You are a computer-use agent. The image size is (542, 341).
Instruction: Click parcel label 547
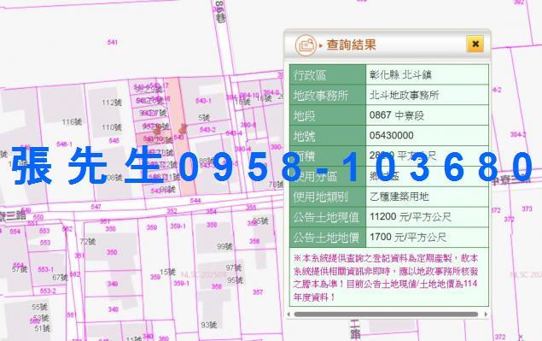pyautogui.click(x=96, y=207)
